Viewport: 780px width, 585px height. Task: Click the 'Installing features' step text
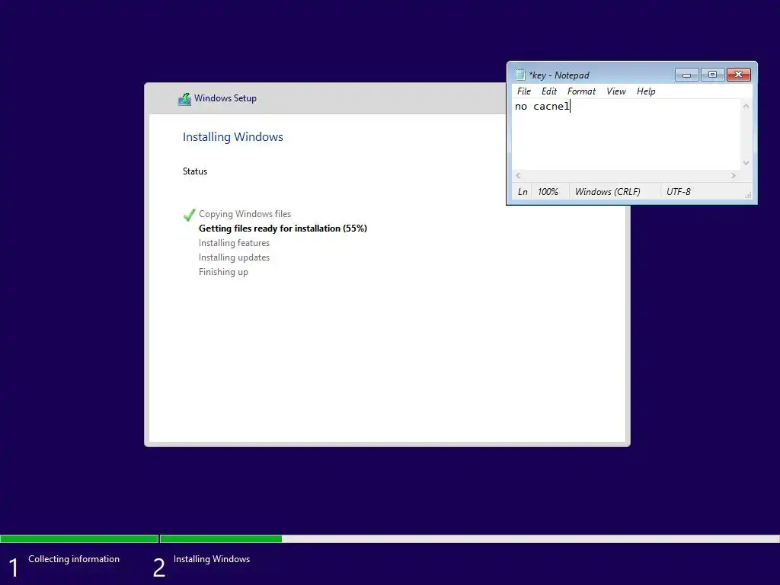pyautogui.click(x=234, y=243)
